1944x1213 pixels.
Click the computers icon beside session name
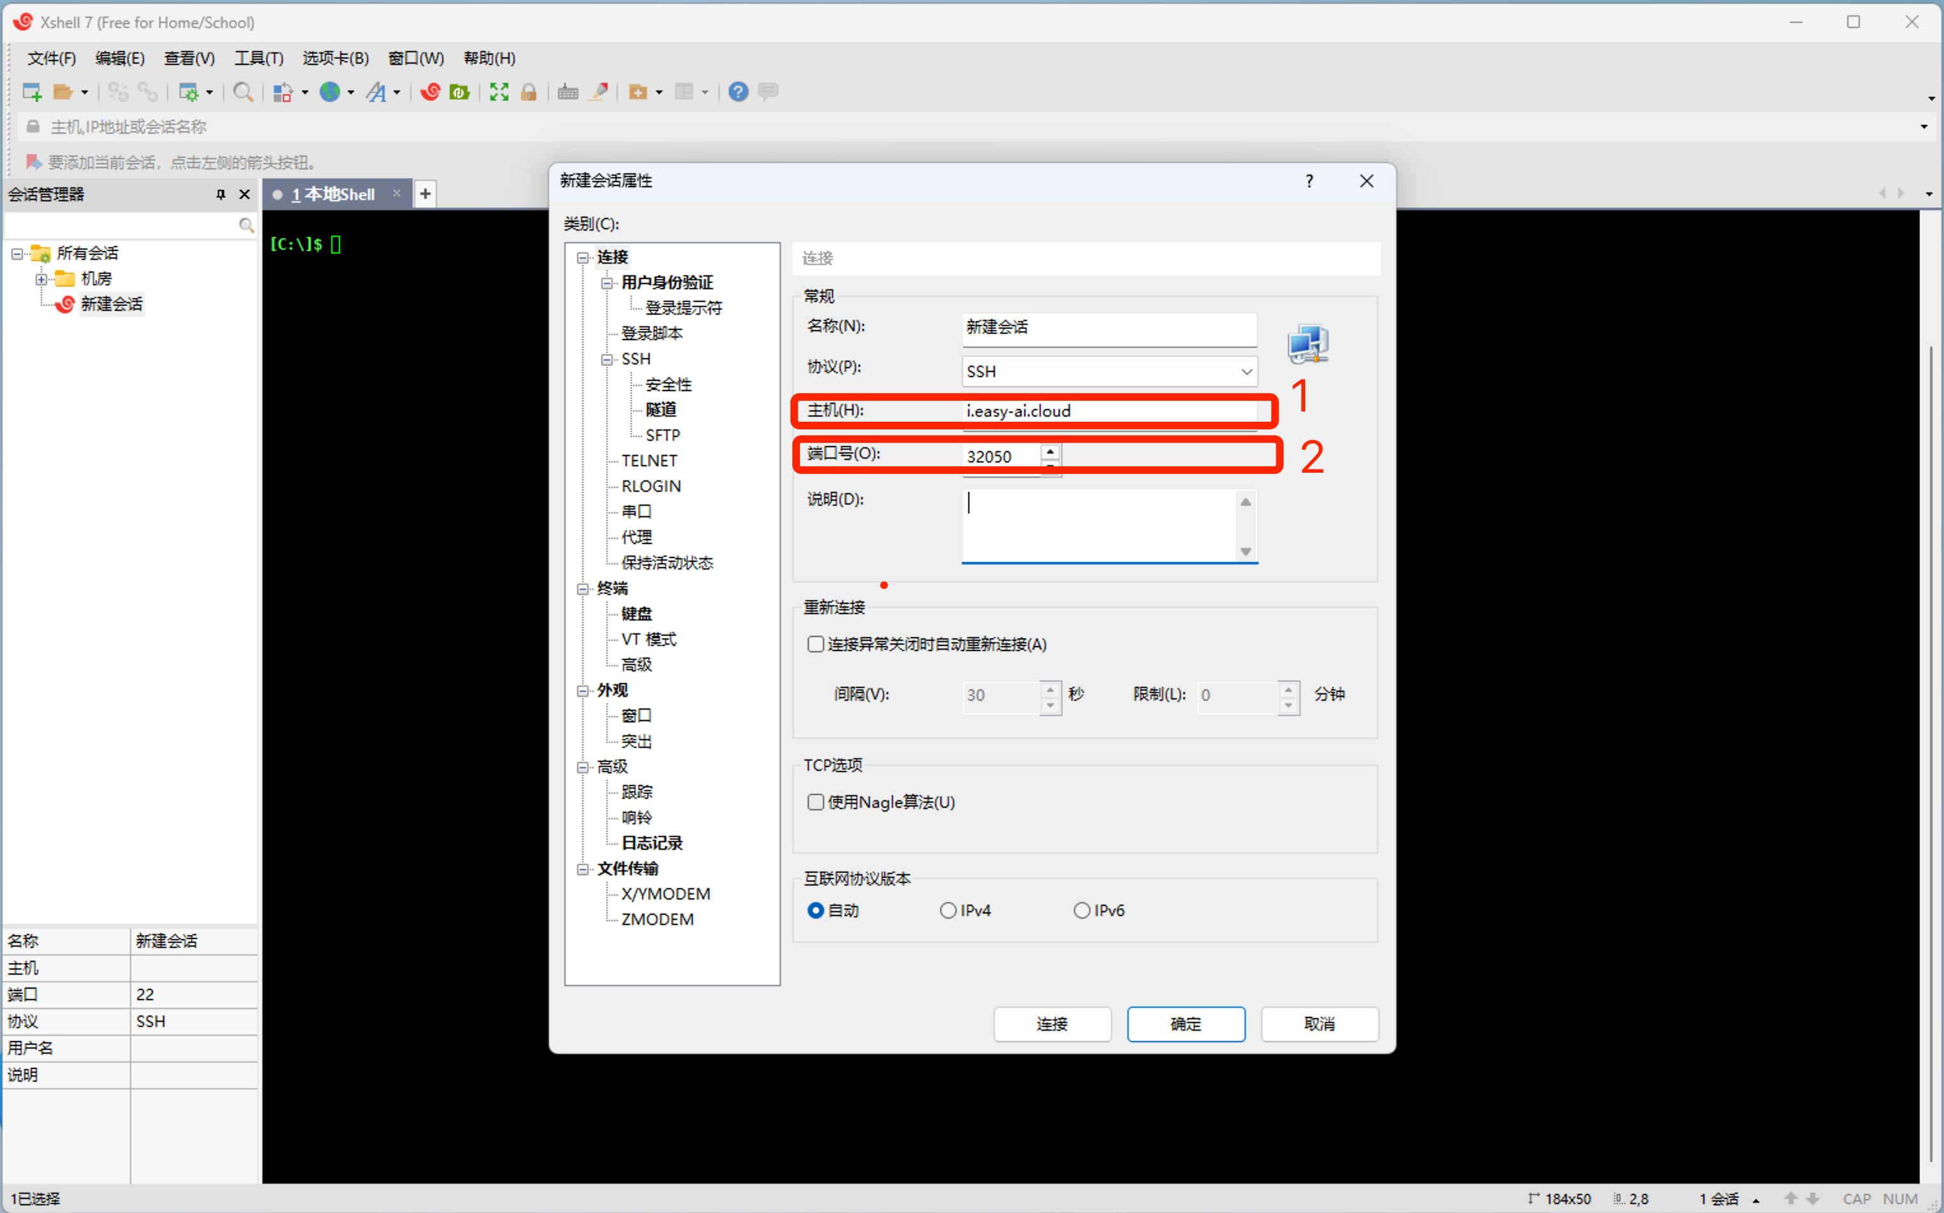tap(1308, 343)
